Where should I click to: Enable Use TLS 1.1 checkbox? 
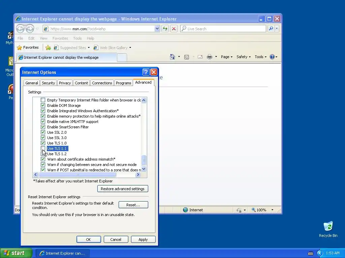click(43, 148)
